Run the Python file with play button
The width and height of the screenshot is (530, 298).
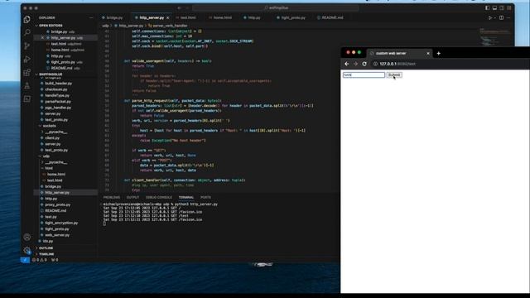pyautogui.click(x=489, y=17)
